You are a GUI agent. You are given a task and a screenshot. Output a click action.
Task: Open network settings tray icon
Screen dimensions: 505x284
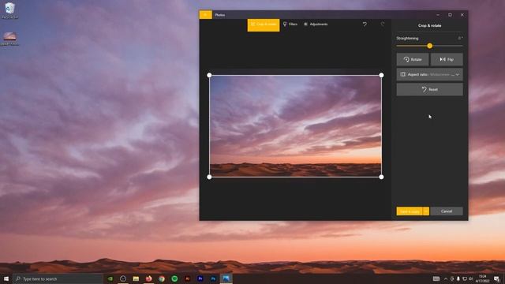tap(465, 278)
